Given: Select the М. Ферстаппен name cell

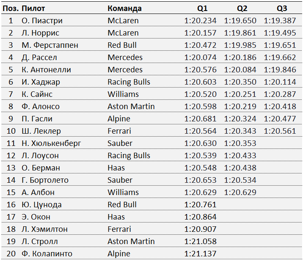Looking at the screenshot, I should 50,45.
